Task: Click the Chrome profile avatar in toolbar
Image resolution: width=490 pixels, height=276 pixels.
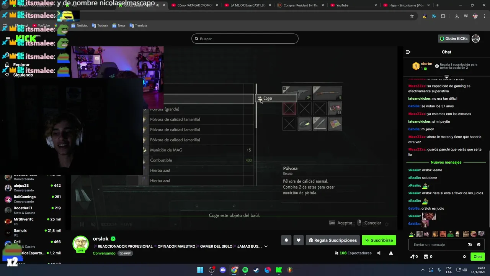Action: (475, 16)
